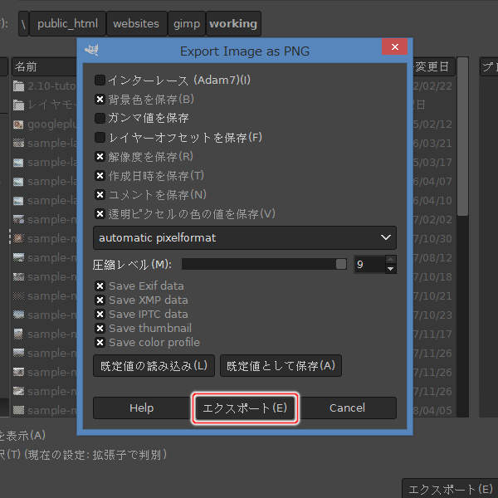
Task: Go to public_html path segment
Action: click(x=67, y=24)
